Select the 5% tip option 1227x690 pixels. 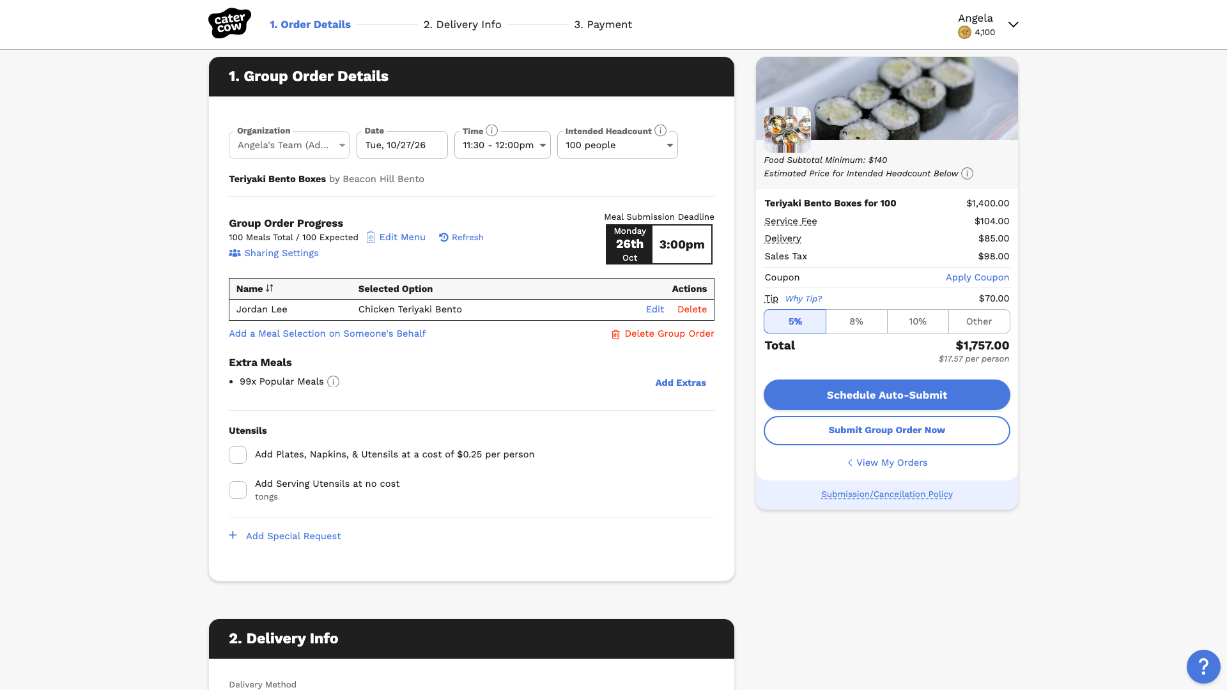pos(795,321)
